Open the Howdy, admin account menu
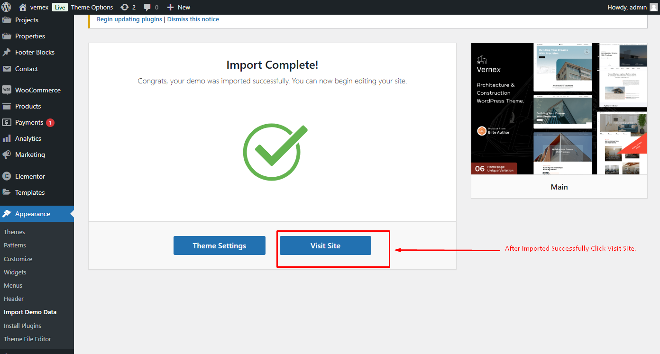Viewport: 660px width, 354px height. coord(632,7)
